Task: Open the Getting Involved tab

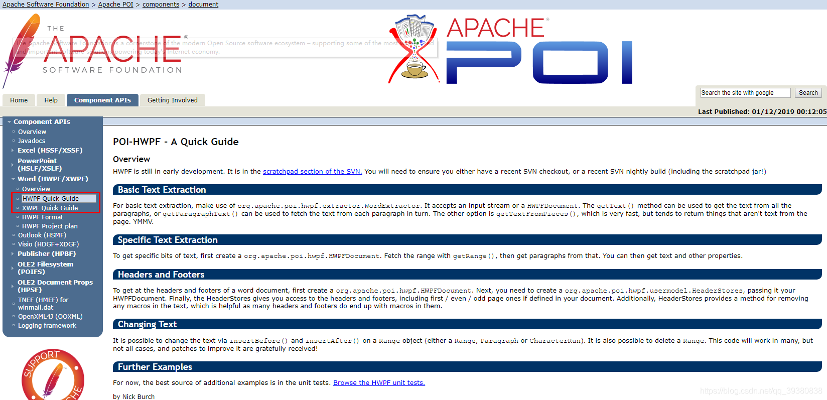Action: 173,100
